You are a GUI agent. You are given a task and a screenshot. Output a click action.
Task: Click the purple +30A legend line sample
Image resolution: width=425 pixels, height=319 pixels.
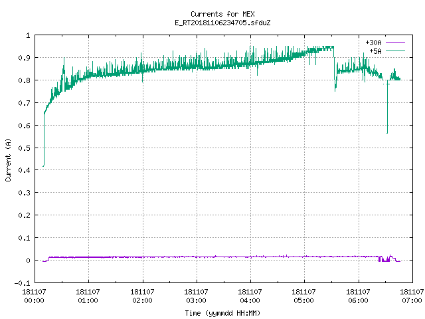395,43
